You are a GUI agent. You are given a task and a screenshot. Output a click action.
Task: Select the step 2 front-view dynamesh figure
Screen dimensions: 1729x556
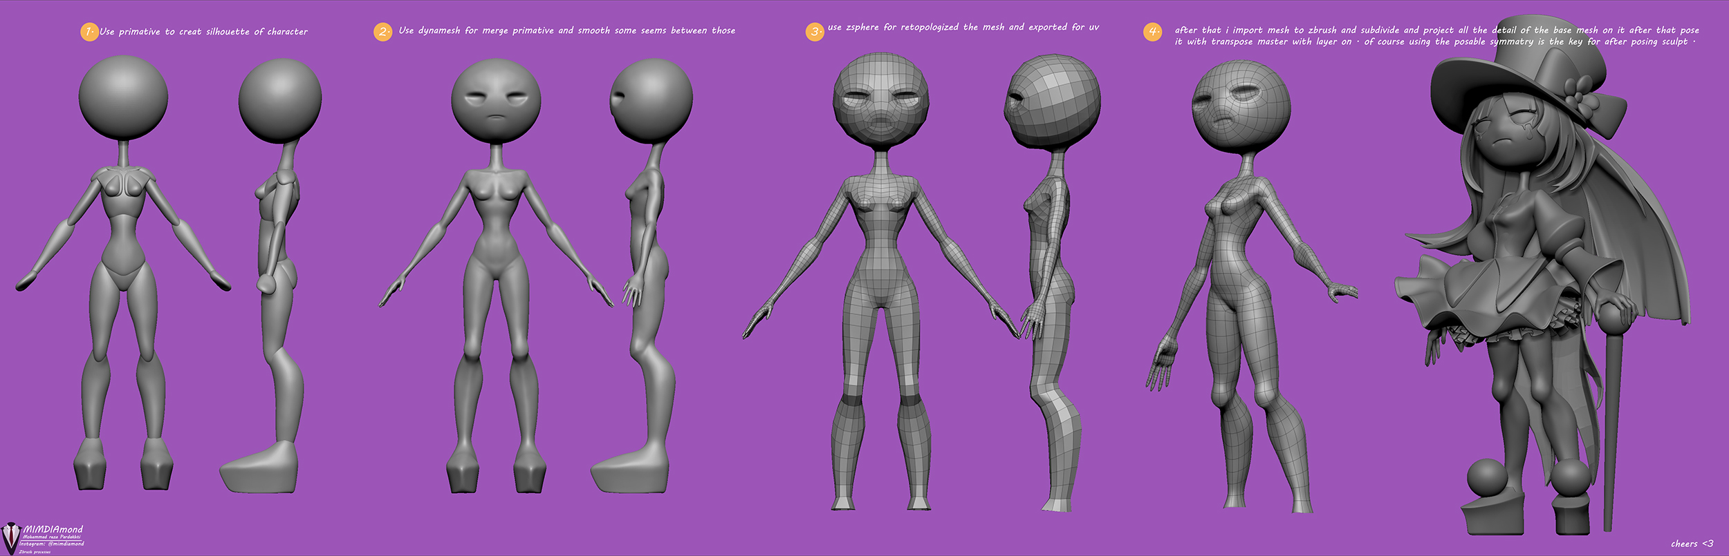[x=496, y=276]
